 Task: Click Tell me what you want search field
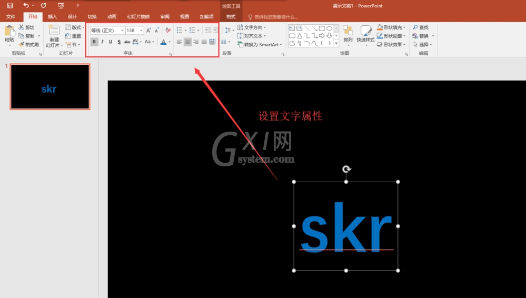pyautogui.click(x=273, y=17)
